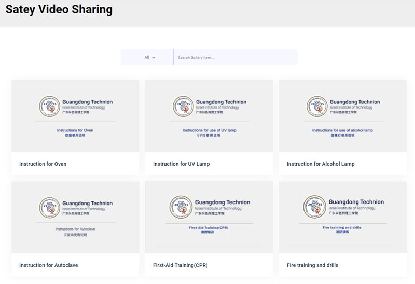Screen dimensions: 415x284
Task: Click the Technion emblem on UV Lamp video
Action: (x=183, y=105)
